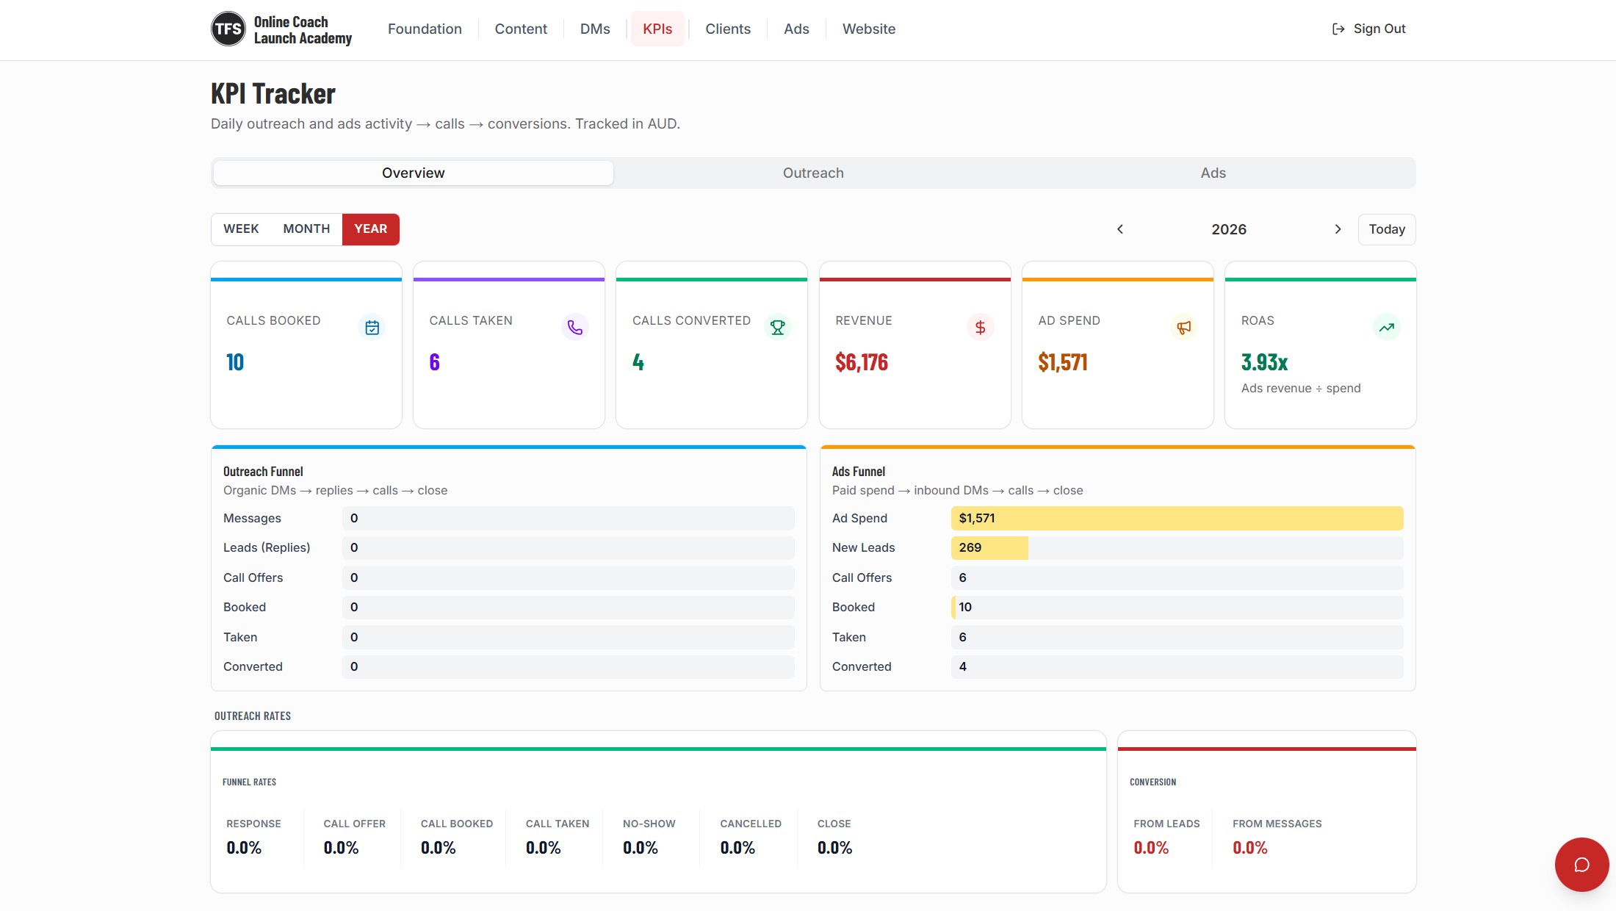Click the Outreach Funnel Booked bar

coord(568,608)
